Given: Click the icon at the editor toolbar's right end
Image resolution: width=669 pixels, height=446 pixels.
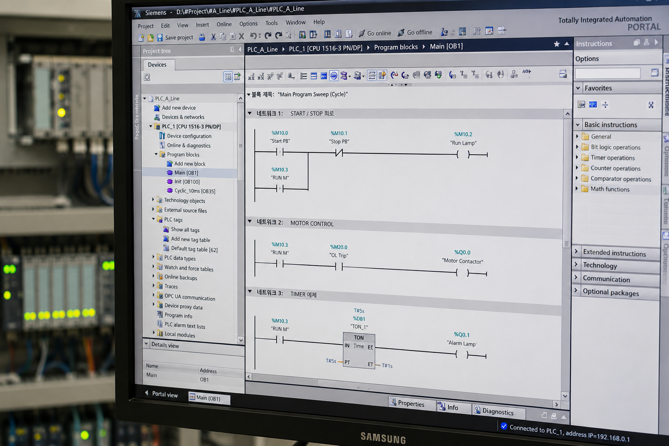Looking at the screenshot, I should 563,74.
